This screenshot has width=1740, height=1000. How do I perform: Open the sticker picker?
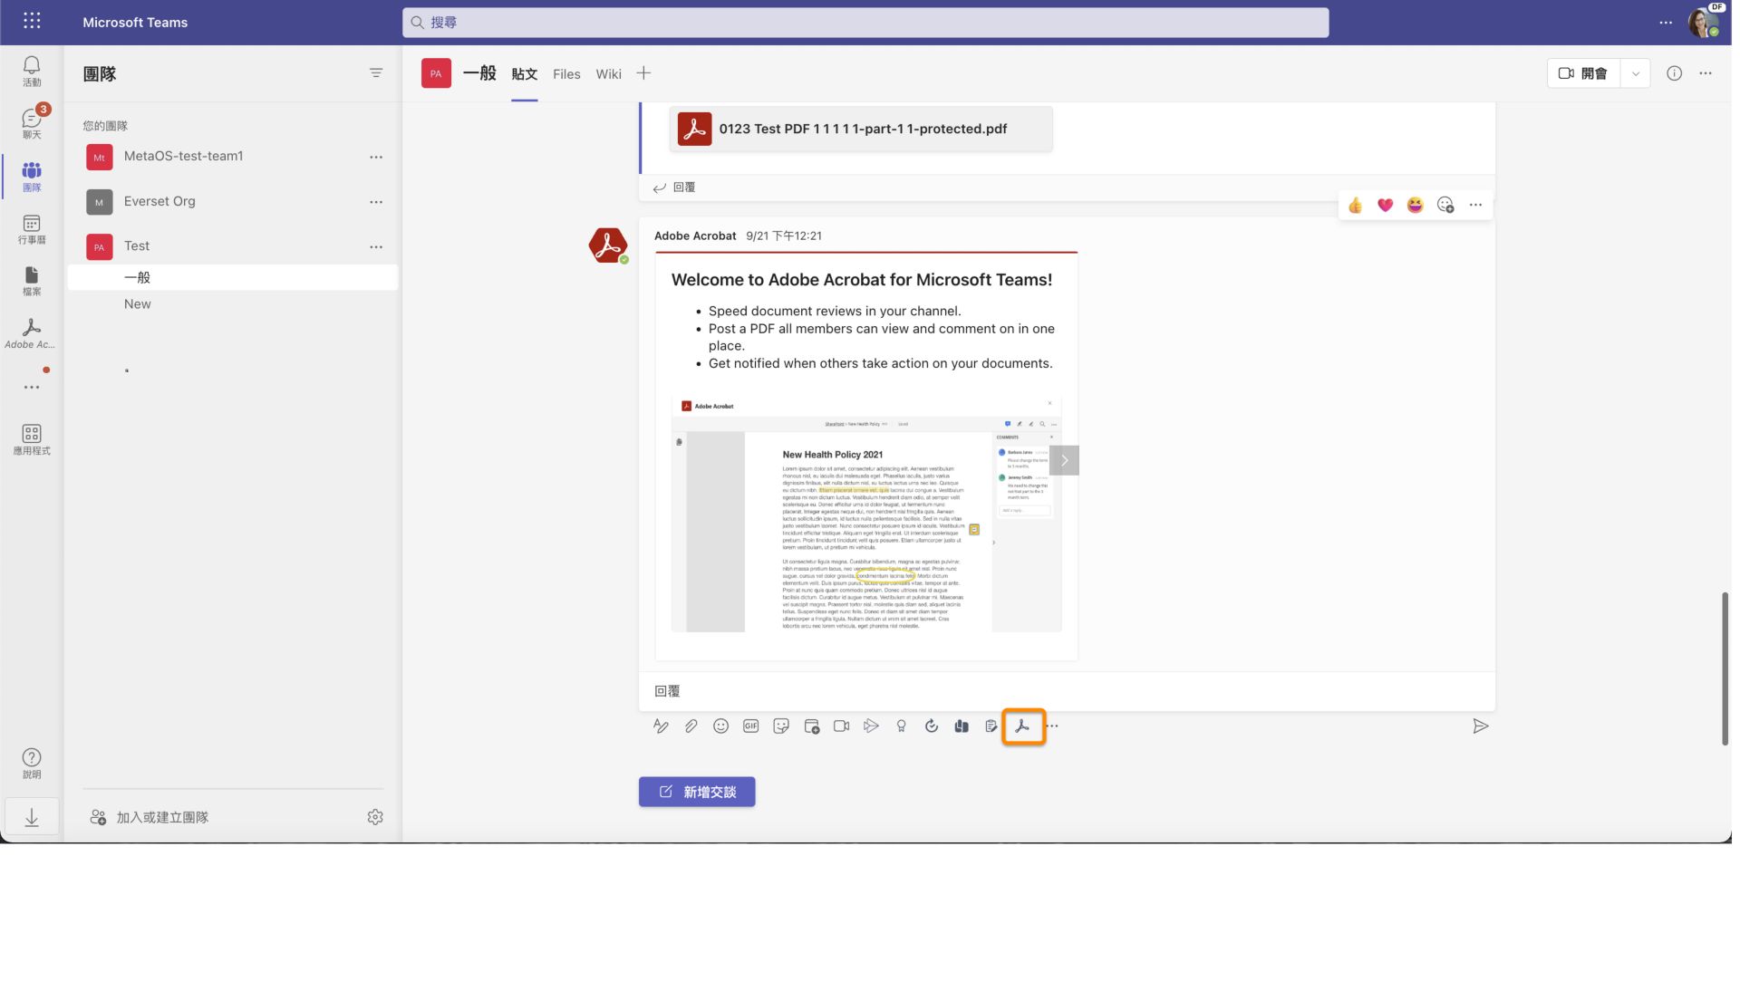point(781,726)
